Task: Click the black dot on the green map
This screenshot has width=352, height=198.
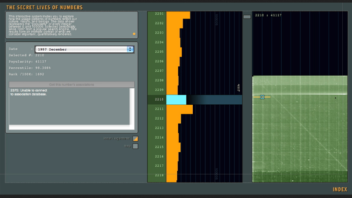Action: [x=335, y=98]
